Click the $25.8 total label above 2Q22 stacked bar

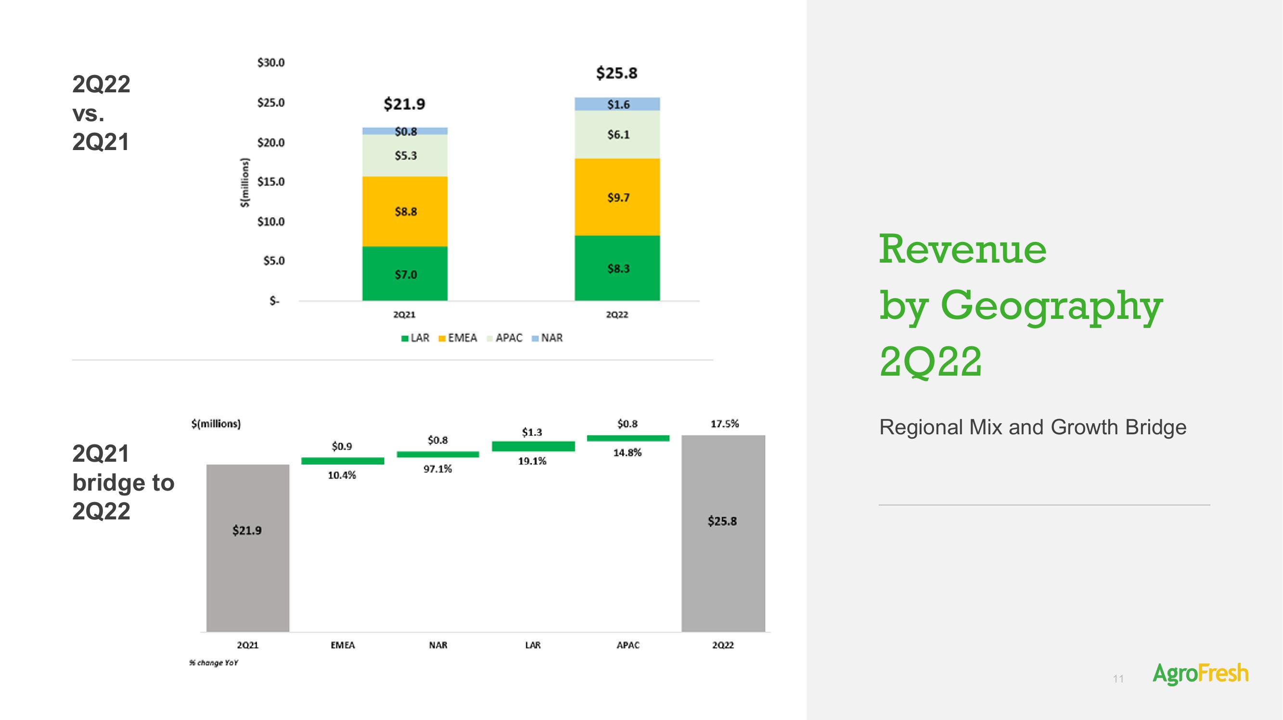(x=616, y=73)
